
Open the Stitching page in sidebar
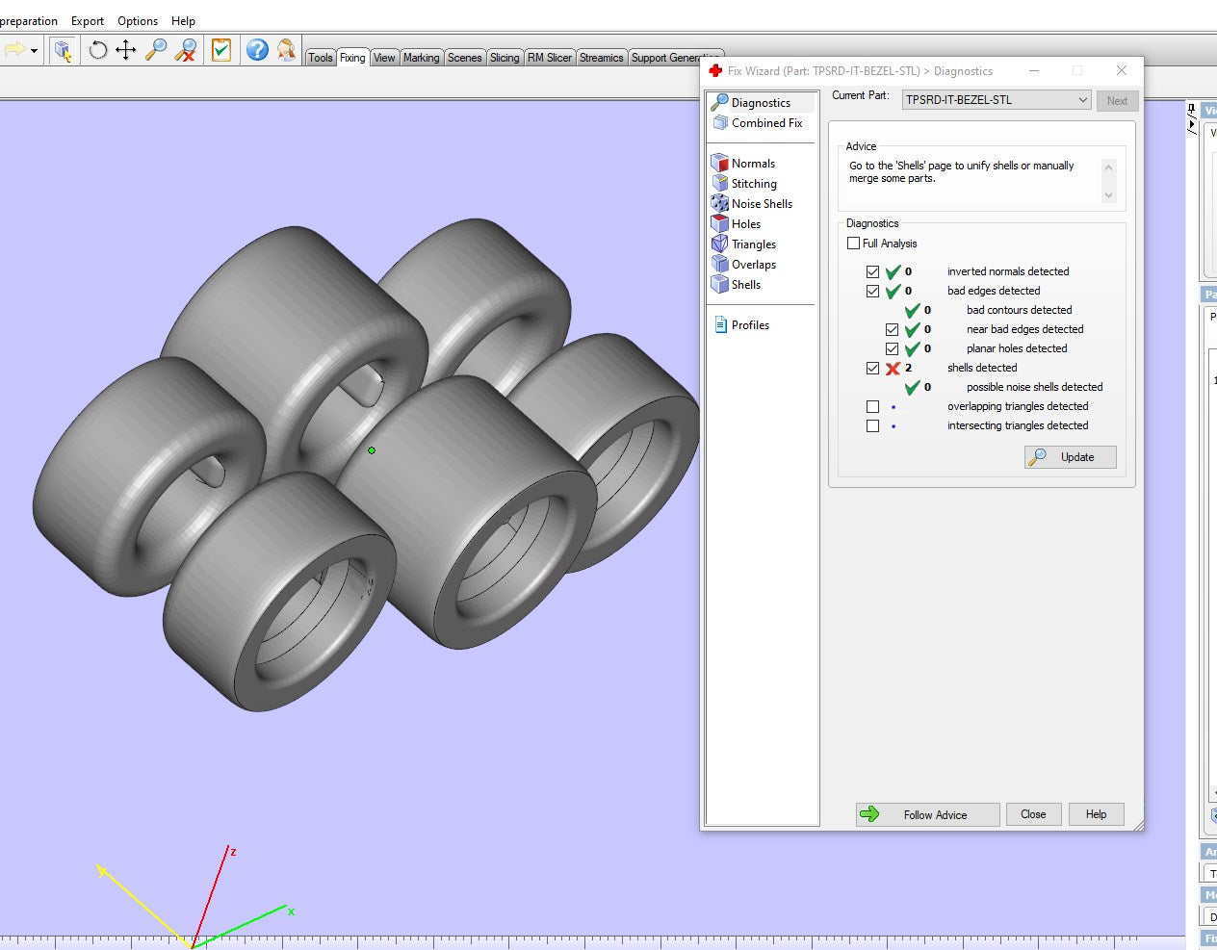coord(753,184)
